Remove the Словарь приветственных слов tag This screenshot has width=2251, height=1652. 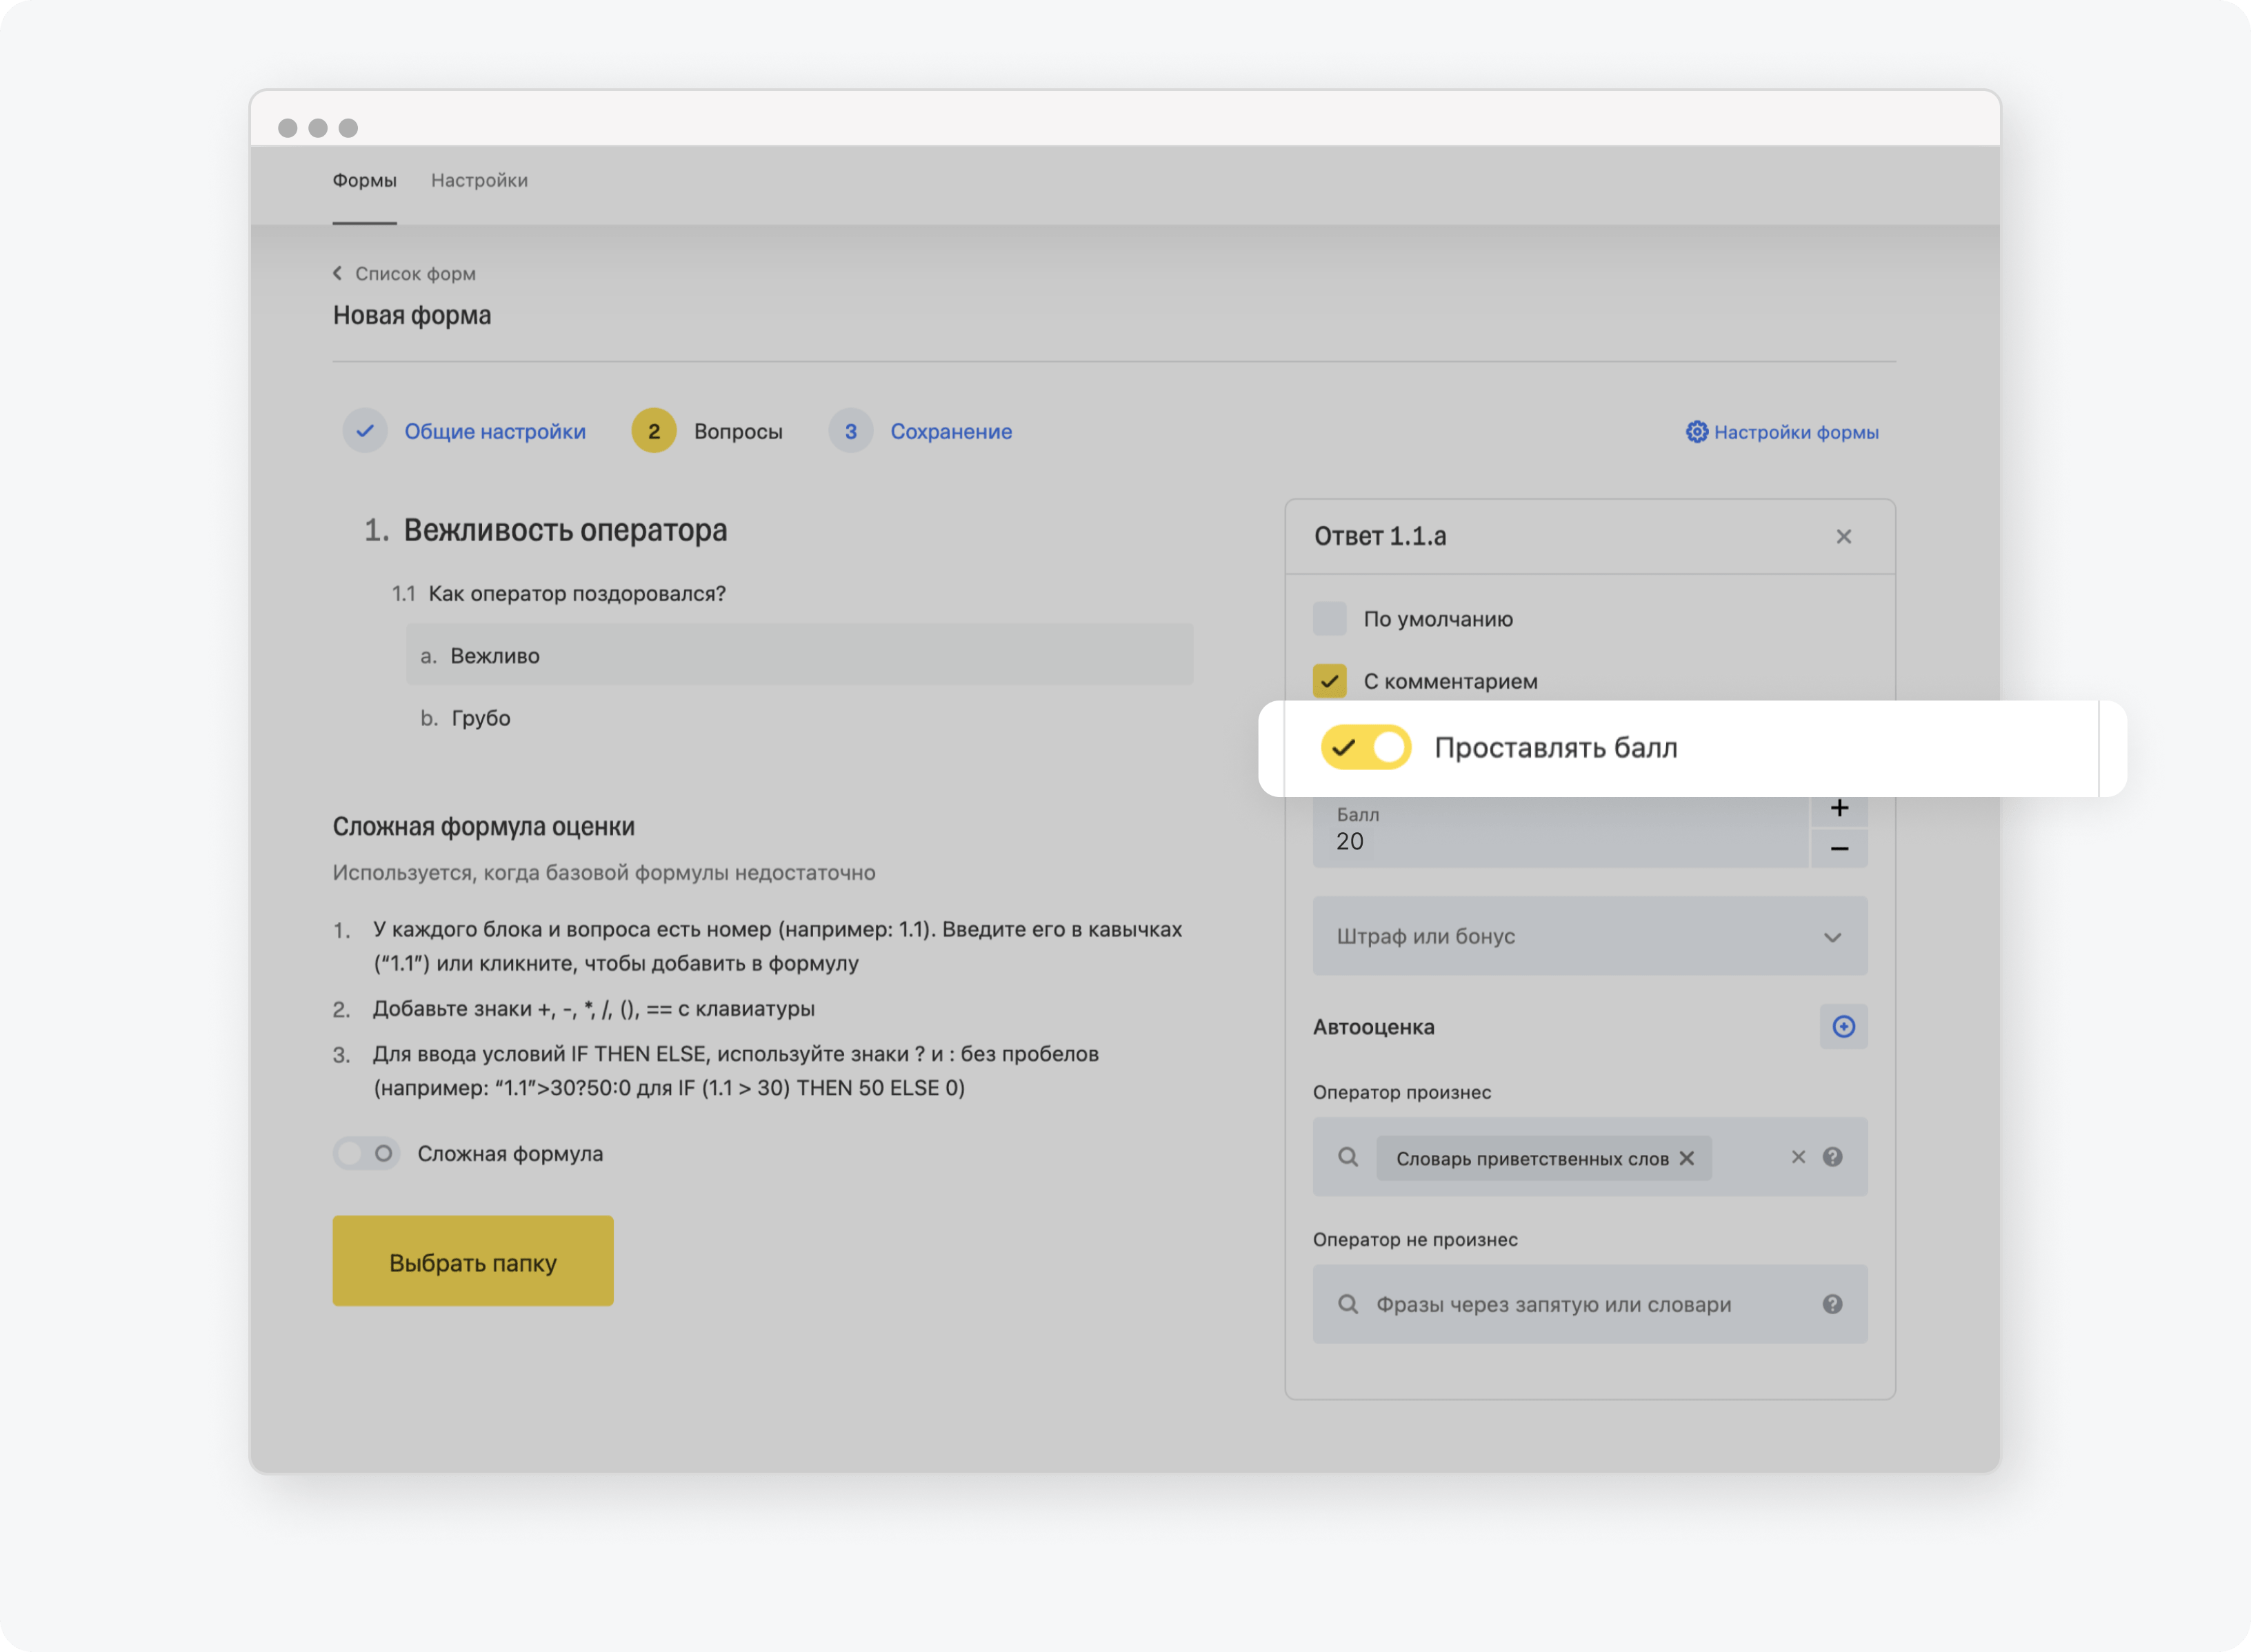1687,1158
